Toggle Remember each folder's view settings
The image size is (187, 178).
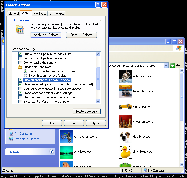click(x=20, y=93)
